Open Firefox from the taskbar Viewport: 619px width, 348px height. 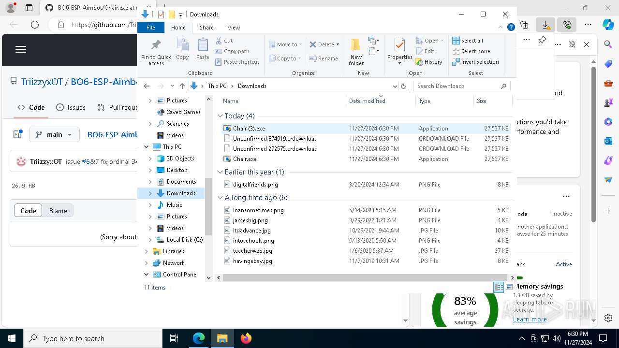coord(246,338)
